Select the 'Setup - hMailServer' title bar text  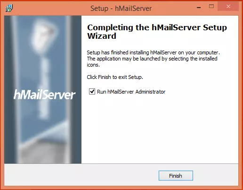pyautogui.click(x=121, y=9)
